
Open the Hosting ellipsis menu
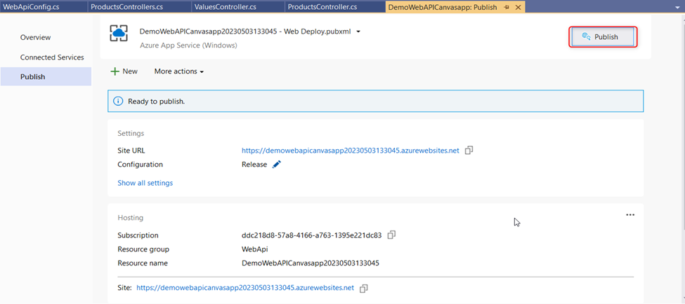click(x=630, y=215)
